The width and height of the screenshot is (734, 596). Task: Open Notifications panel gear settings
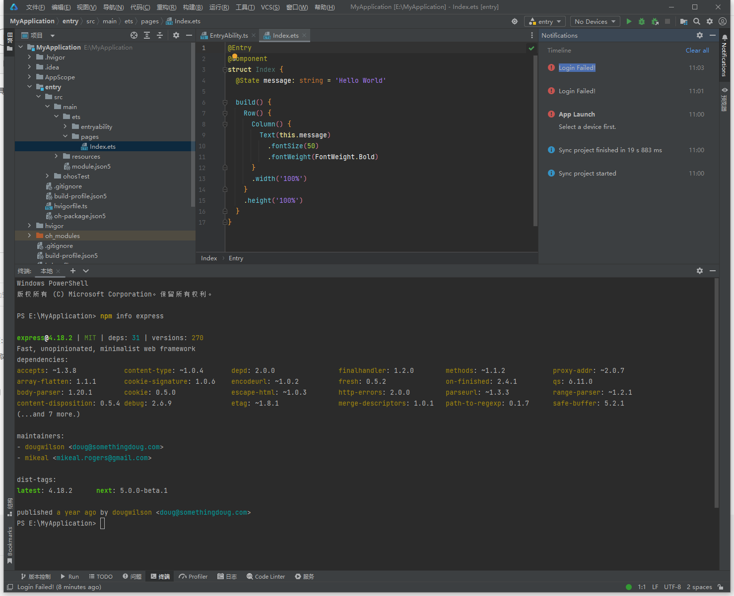coord(700,35)
